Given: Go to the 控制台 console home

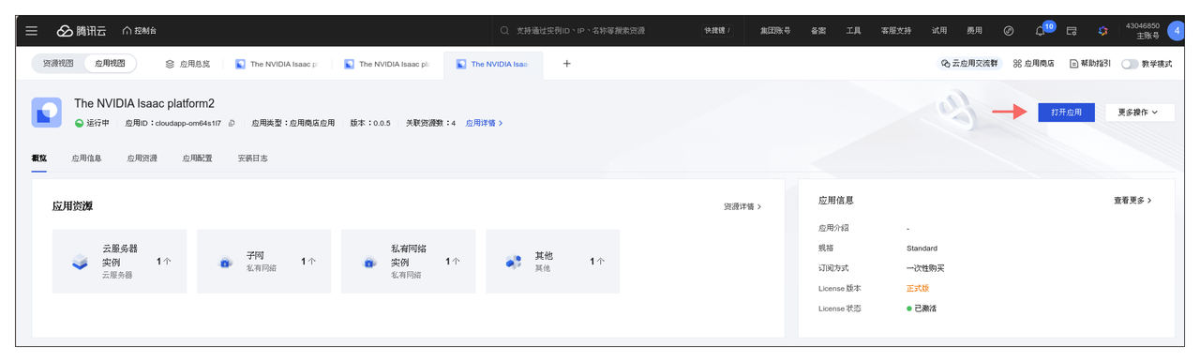Looking at the screenshot, I should click(140, 31).
